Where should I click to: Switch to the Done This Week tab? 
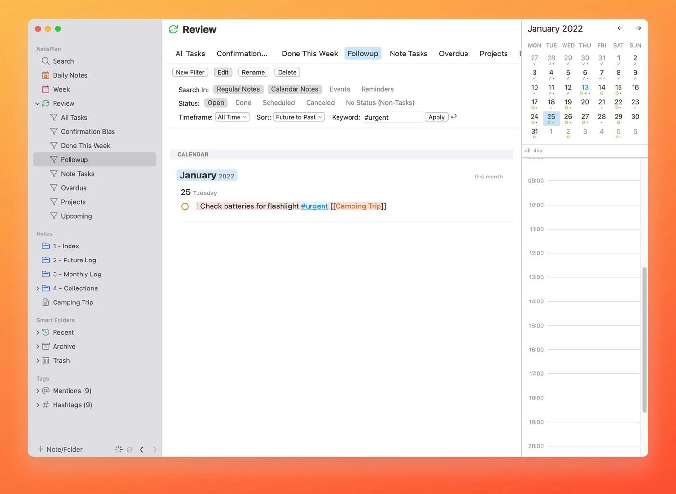310,54
